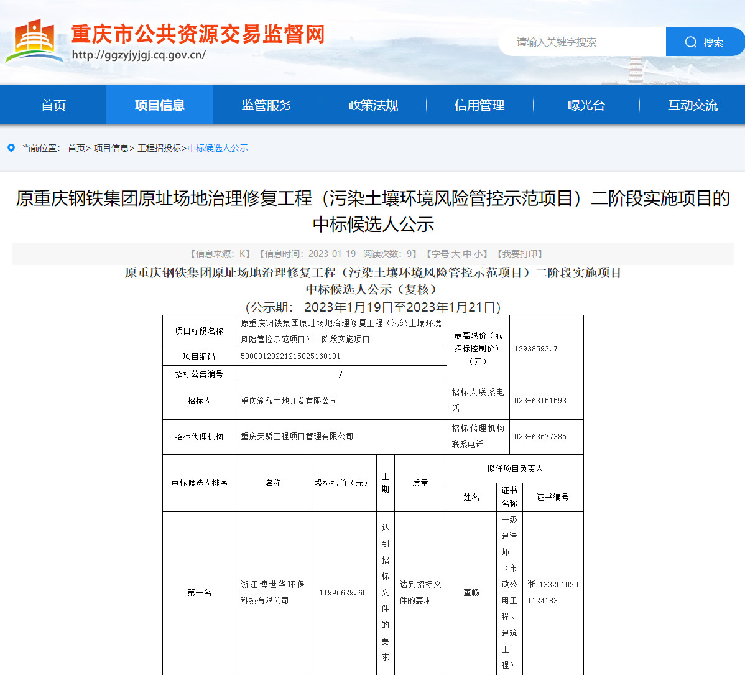Click the site title 重庆市公共资源交易监督网
Image resolution: width=745 pixels, height=675 pixels.
click(198, 34)
